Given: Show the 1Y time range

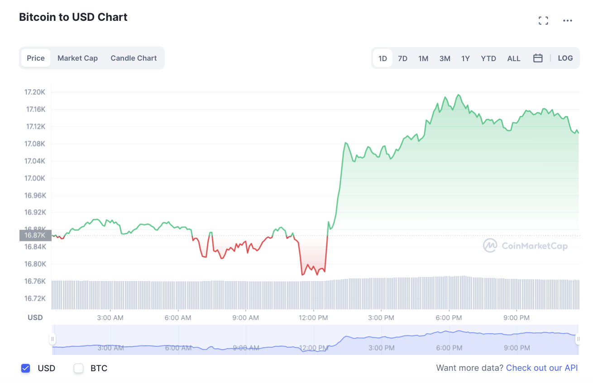Looking at the screenshot, I should [465, 58].
